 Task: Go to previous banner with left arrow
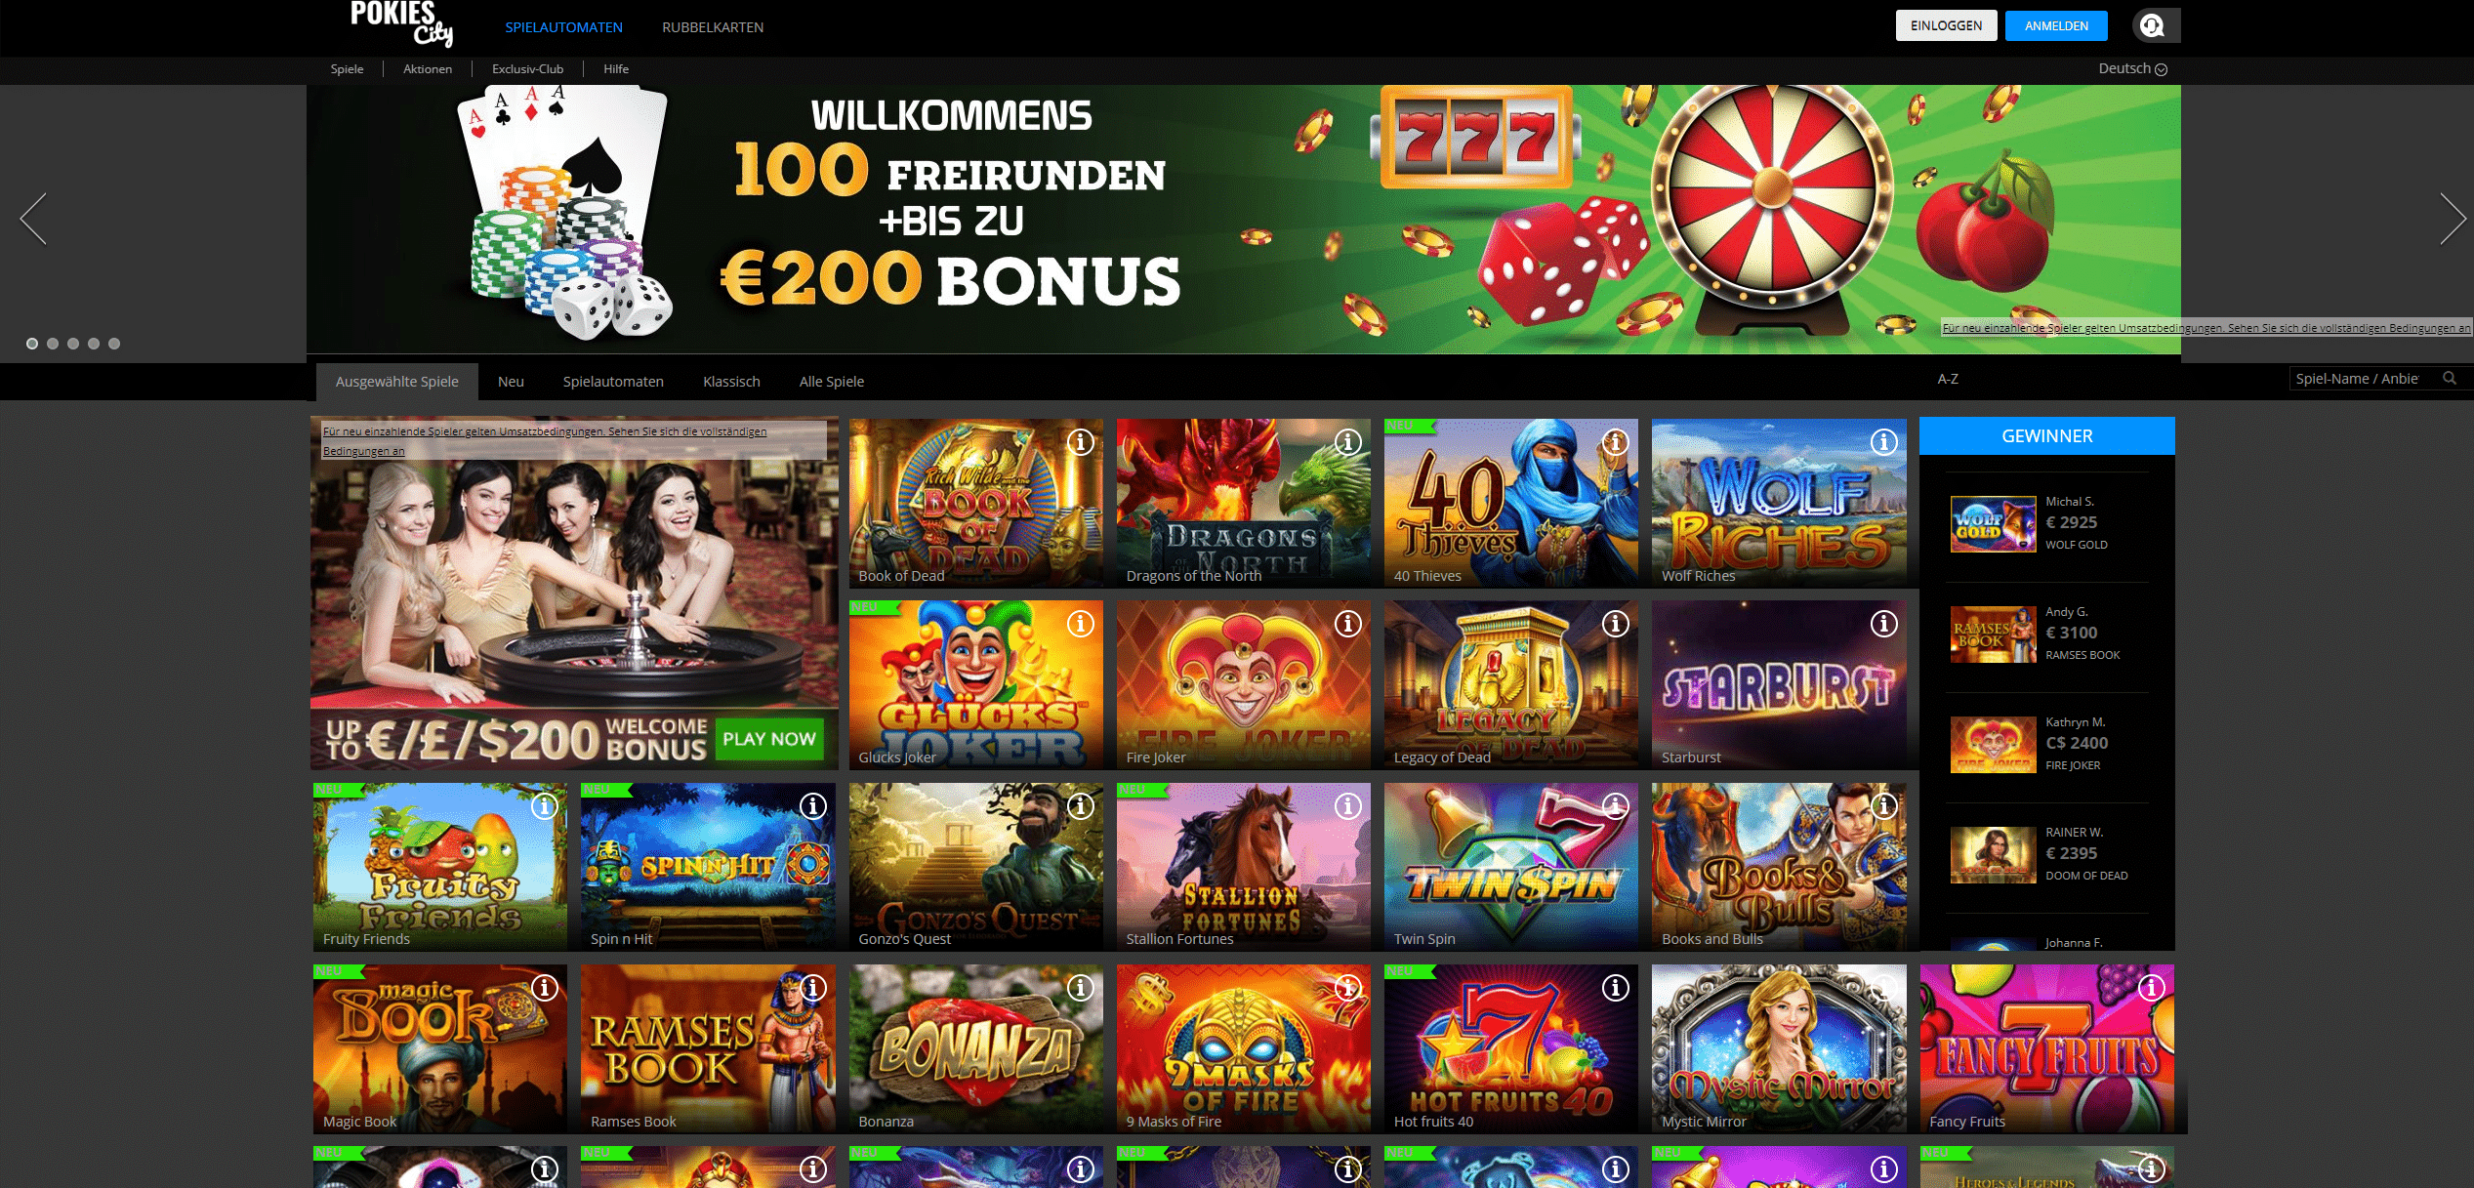coord(33,219)
